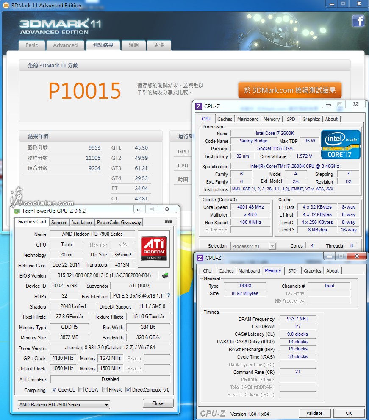The width and height of the screenshot is (369, 420).
Task: Close the lower CPU-Z Memory window
Action: coord(357,256)
